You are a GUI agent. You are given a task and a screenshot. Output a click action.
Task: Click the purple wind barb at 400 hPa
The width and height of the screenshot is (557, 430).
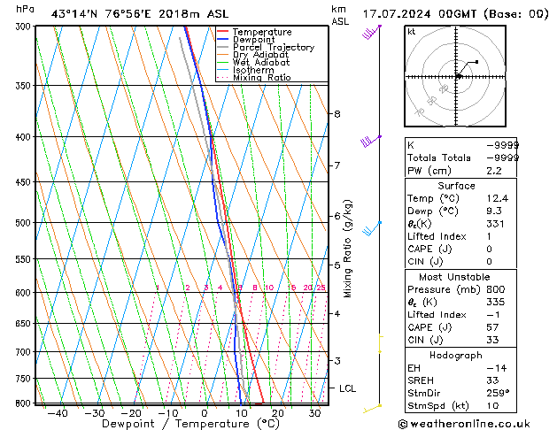tap(371, 141)
